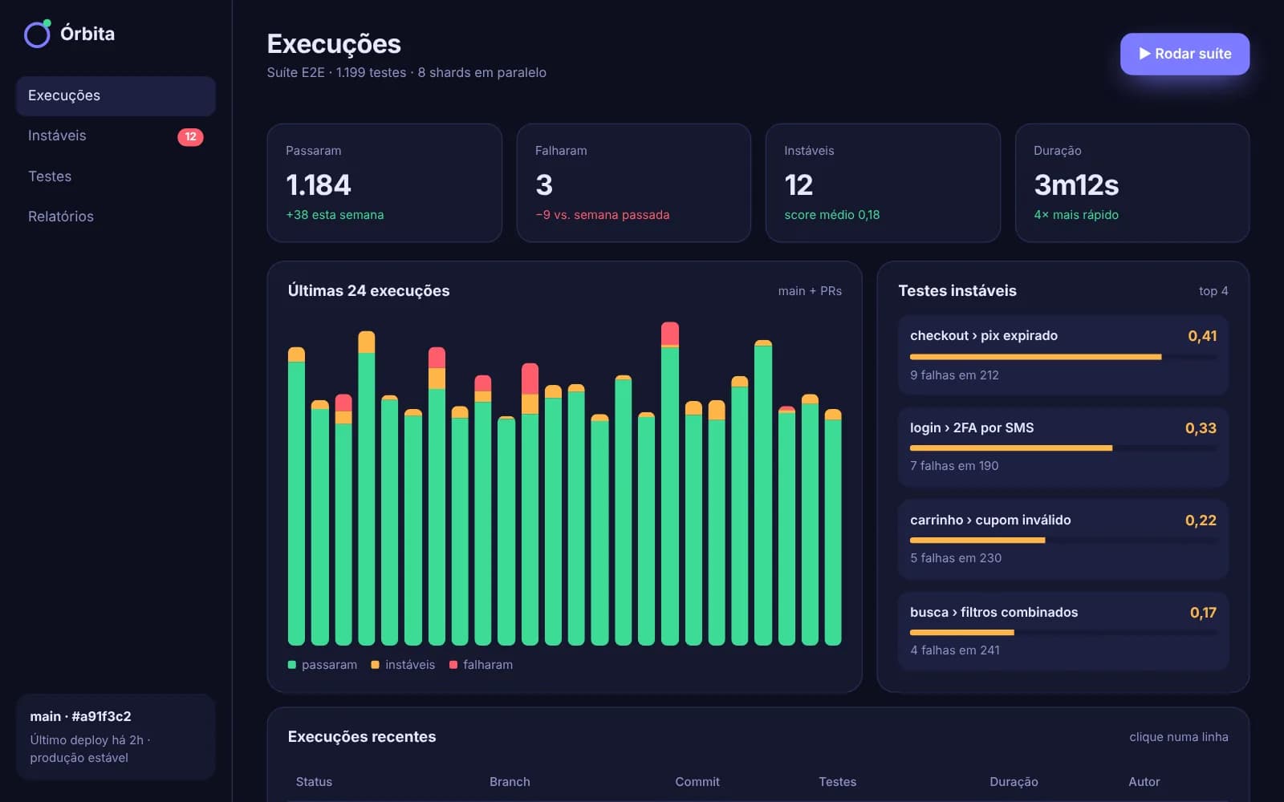The height and width of the screenshot is (802, 1284).
Task: Open busca › filtros combinados test
Action: 1063,631
